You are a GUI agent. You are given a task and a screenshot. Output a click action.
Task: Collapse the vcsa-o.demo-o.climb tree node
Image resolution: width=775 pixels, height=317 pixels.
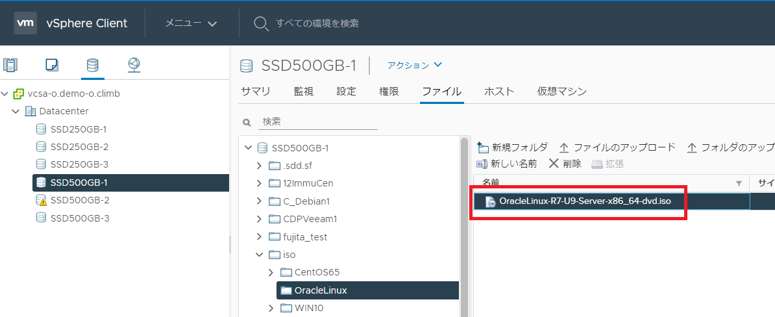pyautogui.click(x=5, y=94)
